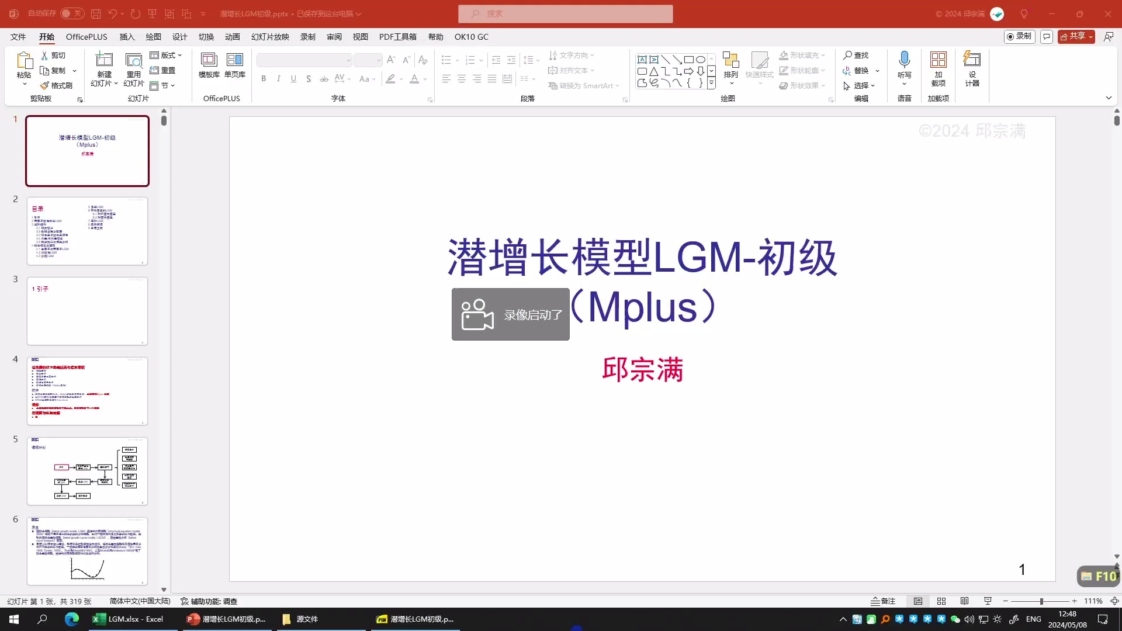Toggle underline formatting
Viewport: 1122px width, 631px height.
(x=293, y=78)
